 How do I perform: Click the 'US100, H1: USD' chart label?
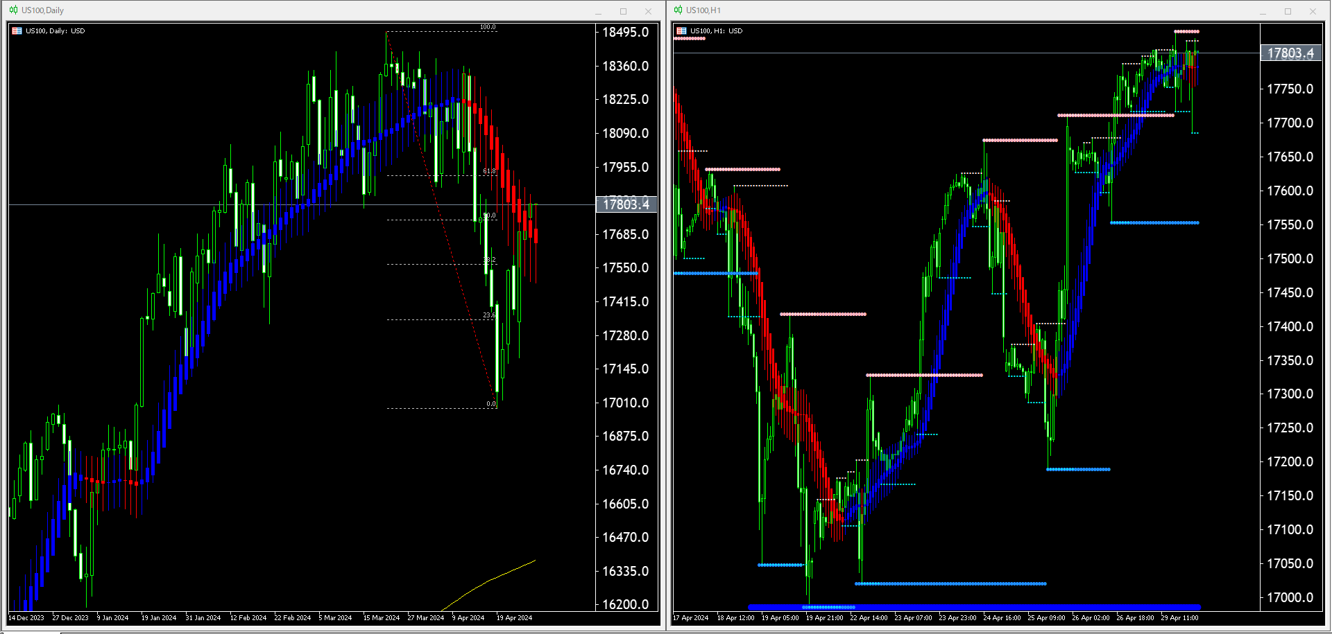point(717,30)
